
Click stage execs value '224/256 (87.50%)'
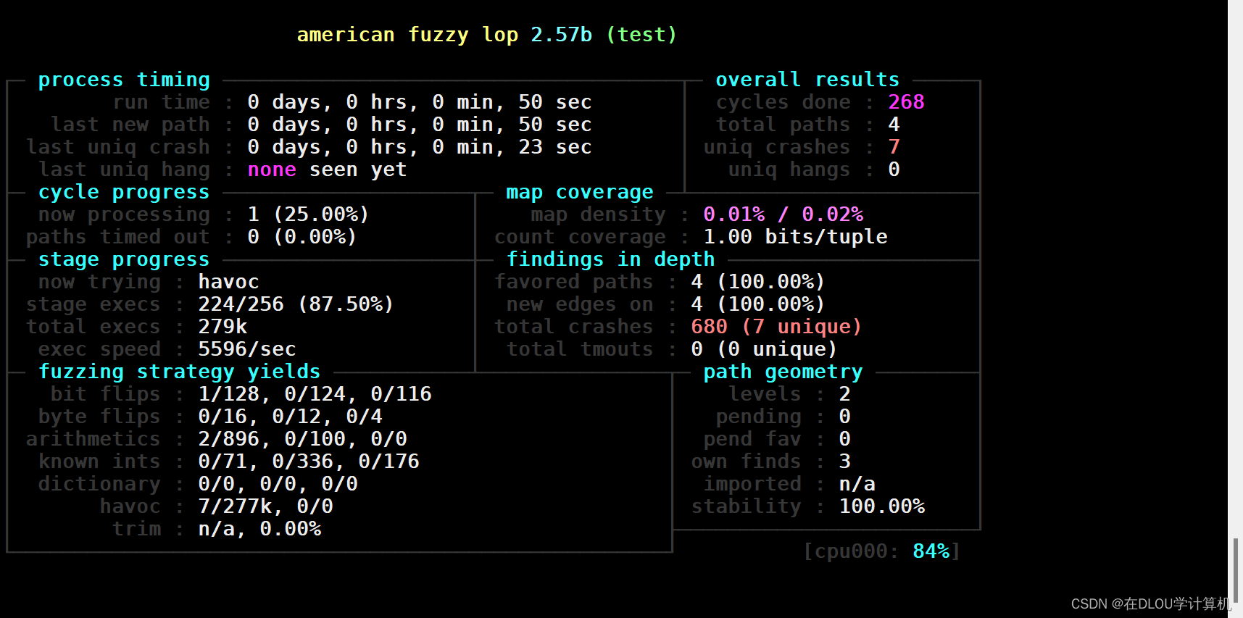click(296, 304)
